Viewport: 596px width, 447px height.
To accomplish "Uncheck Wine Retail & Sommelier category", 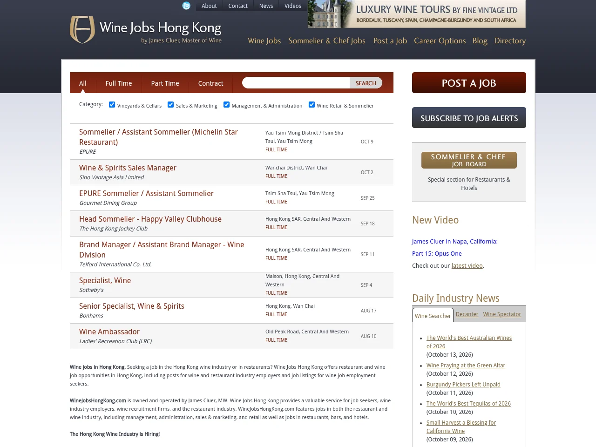I will click(312, 105).
